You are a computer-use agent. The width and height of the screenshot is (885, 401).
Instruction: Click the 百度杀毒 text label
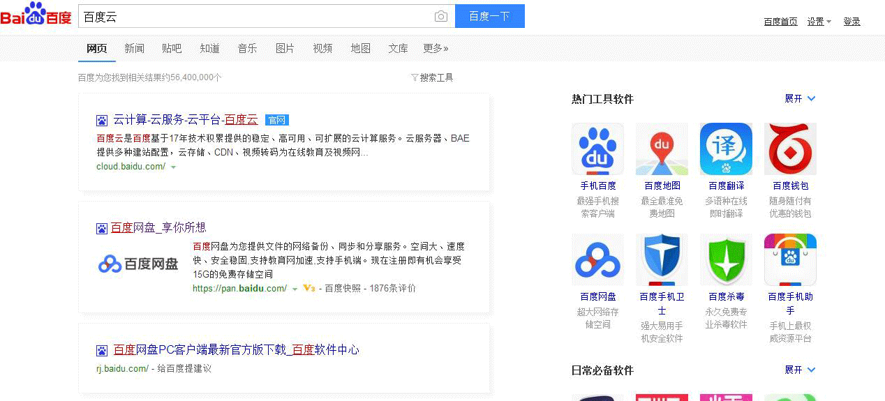(727, 296)
